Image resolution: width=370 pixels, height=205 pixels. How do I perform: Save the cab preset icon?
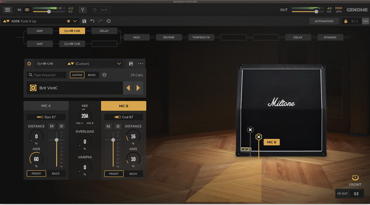coord(131,64)
